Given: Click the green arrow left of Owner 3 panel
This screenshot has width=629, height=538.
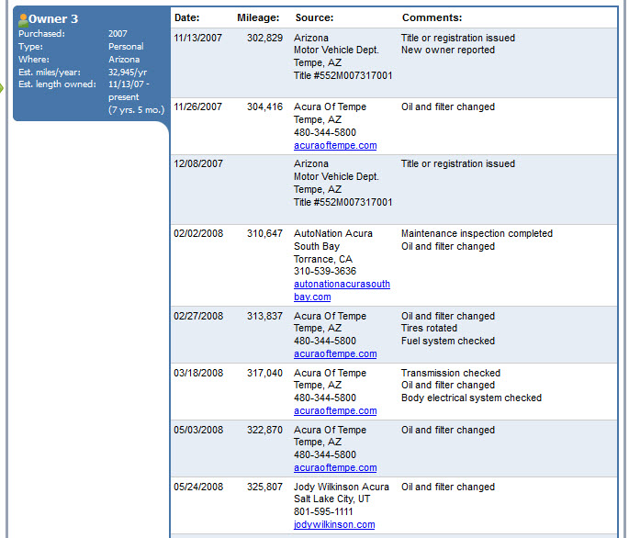Looking at the screenshot, I should 4,88.
